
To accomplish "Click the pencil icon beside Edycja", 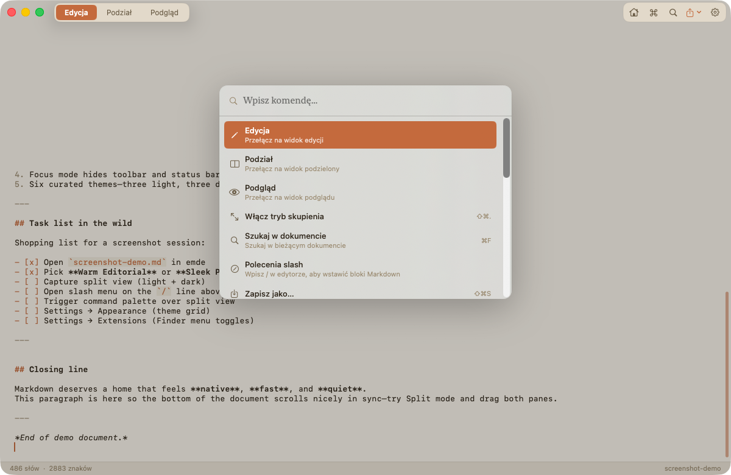I will tap(235, 135).
